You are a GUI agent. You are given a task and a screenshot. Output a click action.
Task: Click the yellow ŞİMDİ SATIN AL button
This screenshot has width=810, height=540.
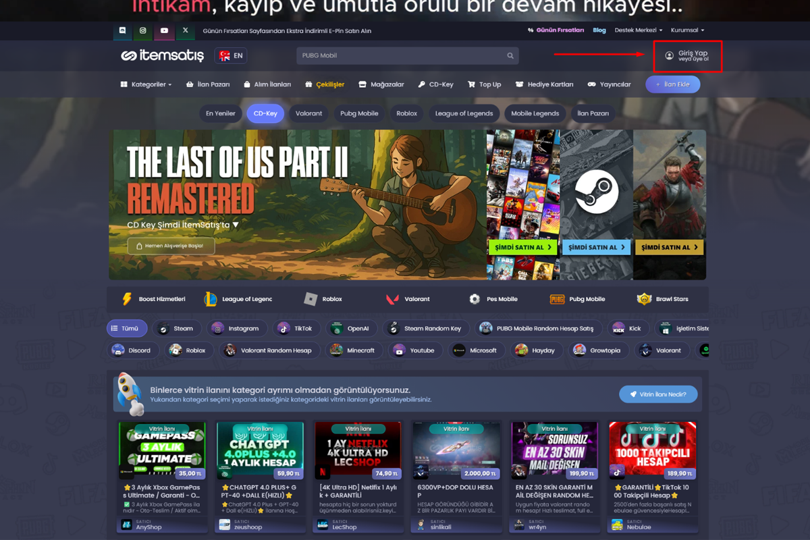669,247
